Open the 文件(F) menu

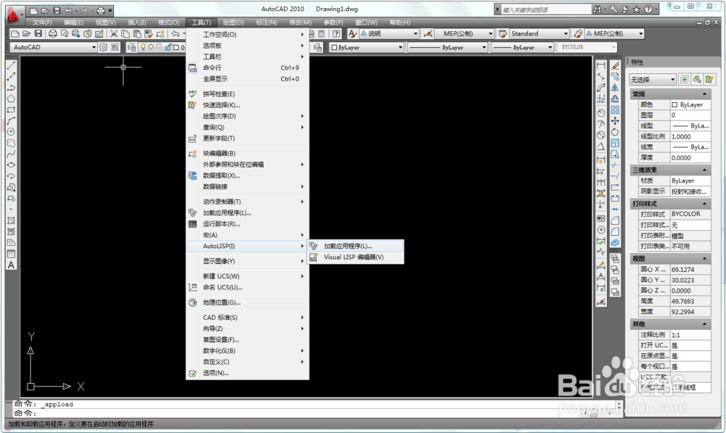[x=42, y=22]
